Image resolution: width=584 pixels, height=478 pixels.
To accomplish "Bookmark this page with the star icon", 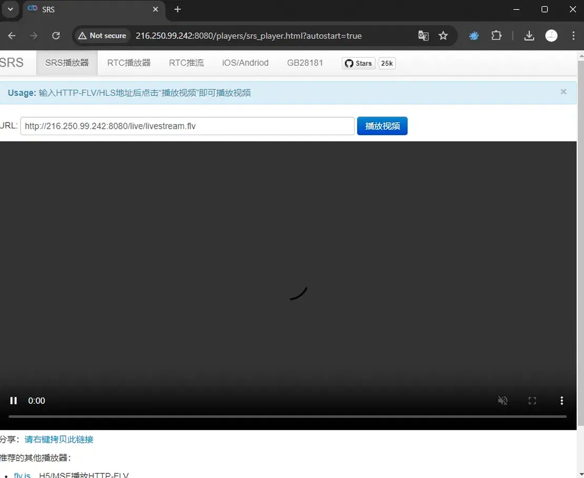I will (444, 35).
